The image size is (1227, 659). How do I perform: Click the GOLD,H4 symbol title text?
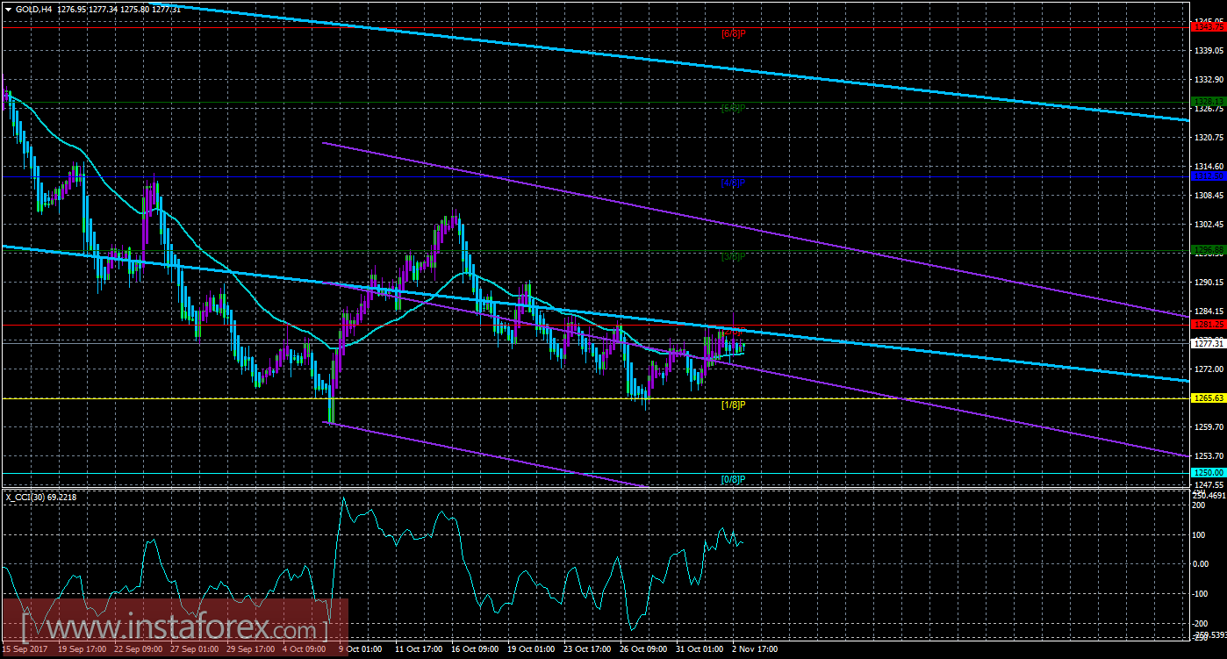coord(32,8)
